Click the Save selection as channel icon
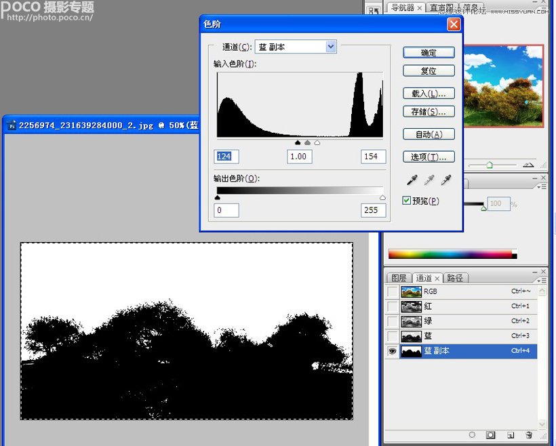The width and height of the screenshot is (556, 446). 491,435
